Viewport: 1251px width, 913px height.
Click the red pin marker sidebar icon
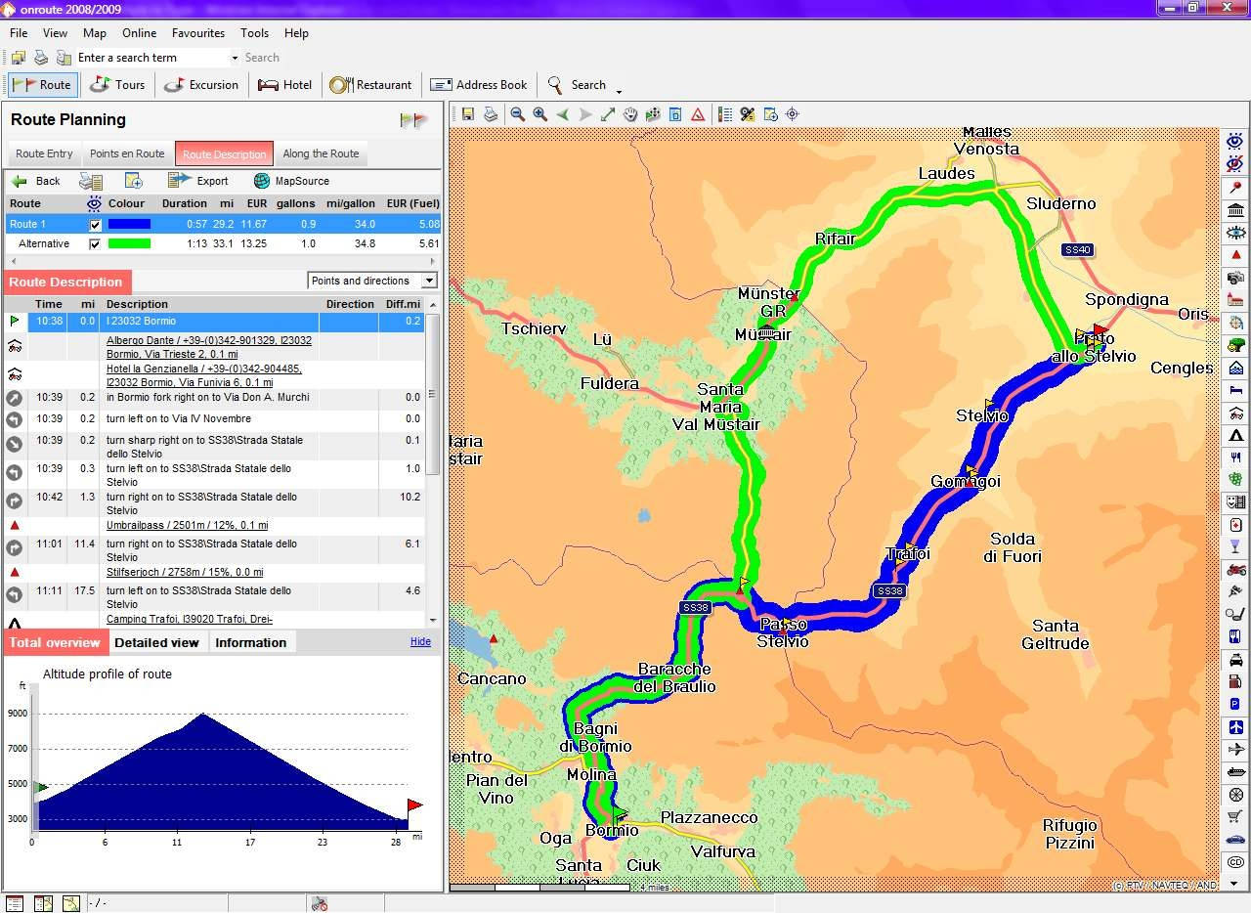[1235, 187]
